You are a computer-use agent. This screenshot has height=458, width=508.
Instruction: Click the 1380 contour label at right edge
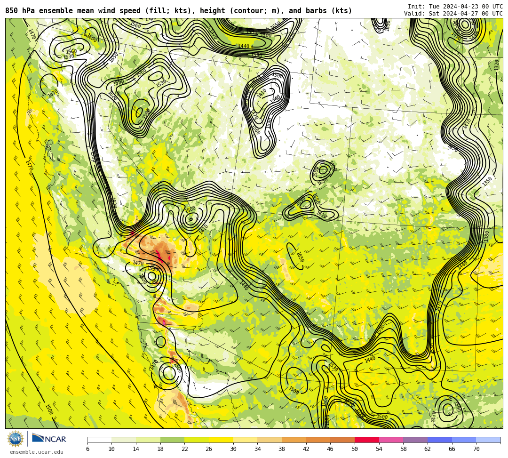coord(486,236)
